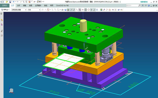
Task: Click the yellow cylindrical shank on the mold
Action: click(83, 26)
